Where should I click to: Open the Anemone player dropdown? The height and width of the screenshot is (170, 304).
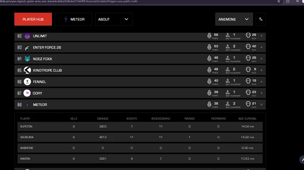pyautogui.click(x=234, y=19)
